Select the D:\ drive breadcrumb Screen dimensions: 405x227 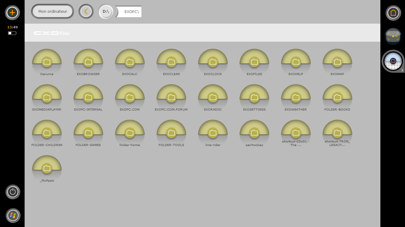106,12
